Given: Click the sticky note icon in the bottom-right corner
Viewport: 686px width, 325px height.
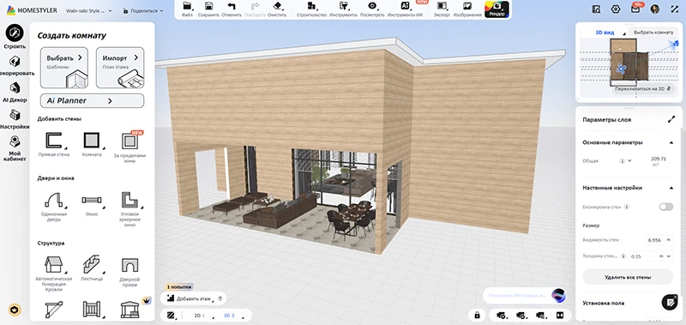Looking at the screenshot, I should (x=670, y=302).
